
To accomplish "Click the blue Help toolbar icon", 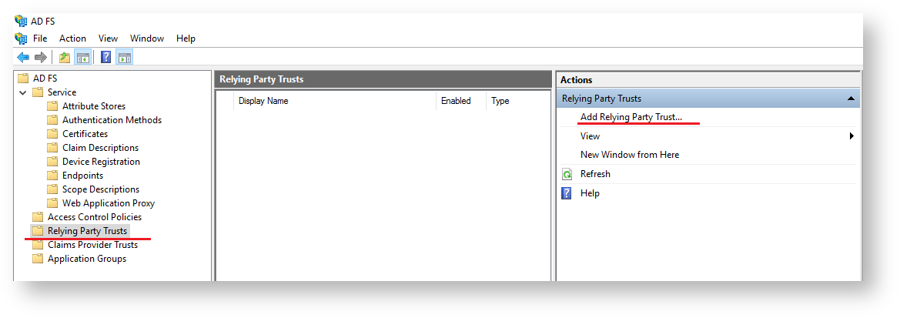I will [x=106, y=57].
